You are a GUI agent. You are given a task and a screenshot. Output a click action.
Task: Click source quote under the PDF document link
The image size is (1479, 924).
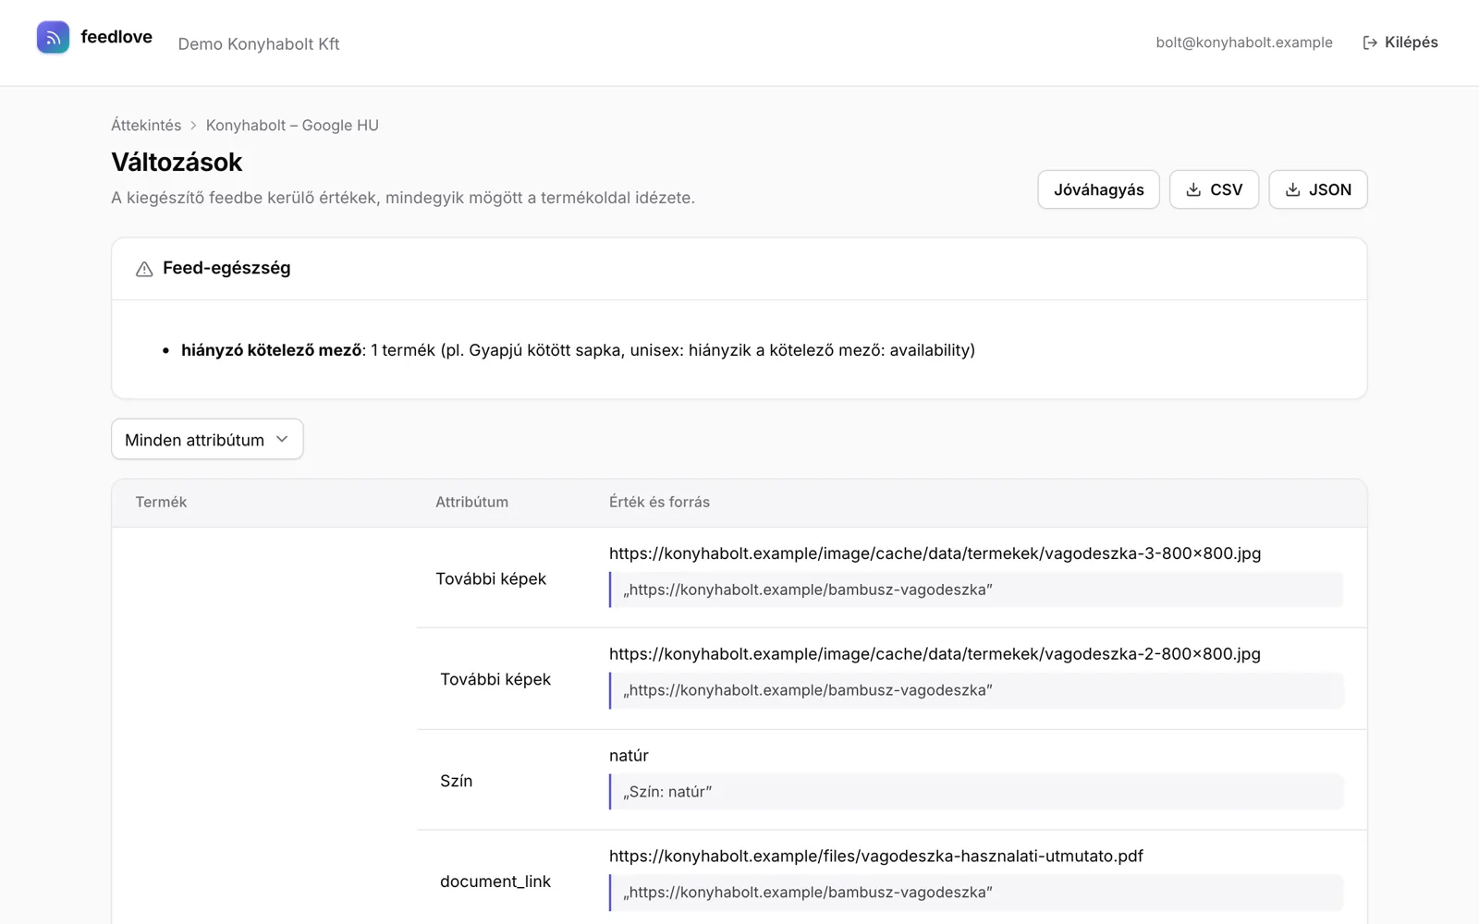pyautogui.click(x=976, y=893)
